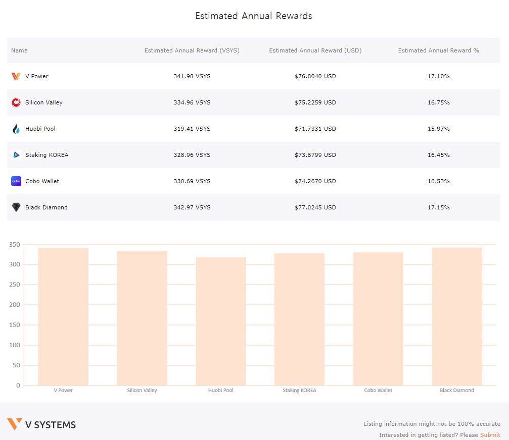Viewport: 509px width, 440px height.
Task: Click the Black Diamond chart axis label
Action: tap(457, 391)
